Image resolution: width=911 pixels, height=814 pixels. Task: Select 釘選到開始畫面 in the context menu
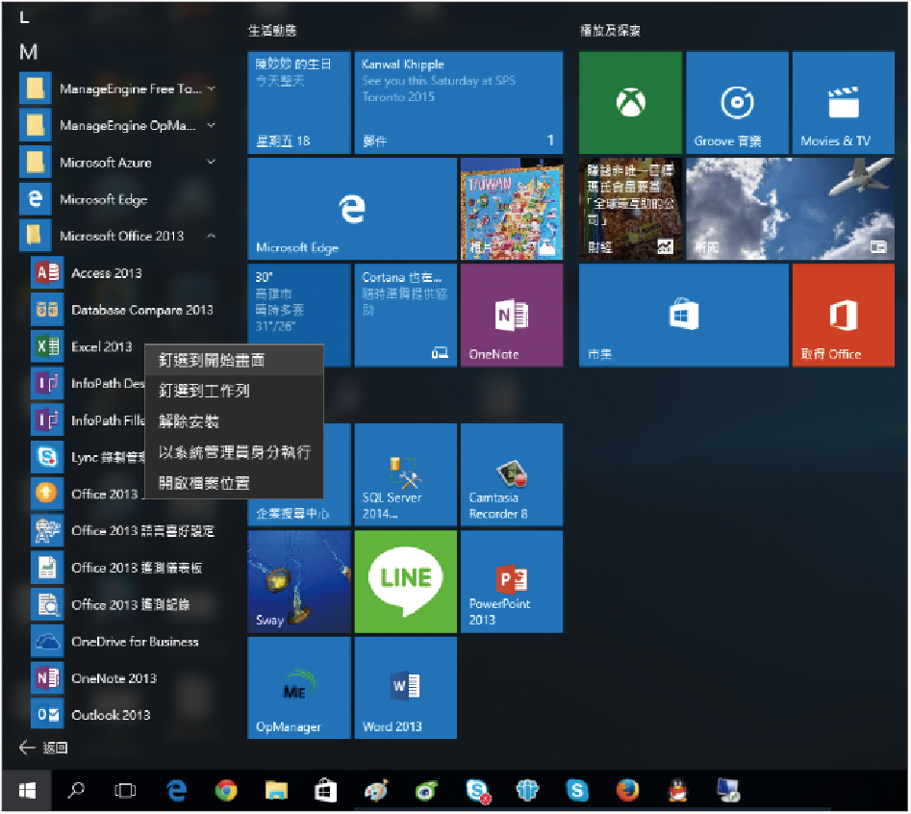(x=234, y=360)
